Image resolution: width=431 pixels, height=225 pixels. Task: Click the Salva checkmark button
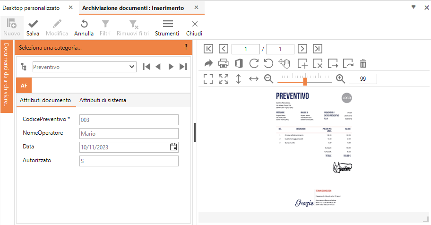tap(33, 27)
